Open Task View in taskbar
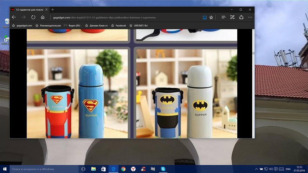Screen dimensions: 308x173 [x=84, y=169]
